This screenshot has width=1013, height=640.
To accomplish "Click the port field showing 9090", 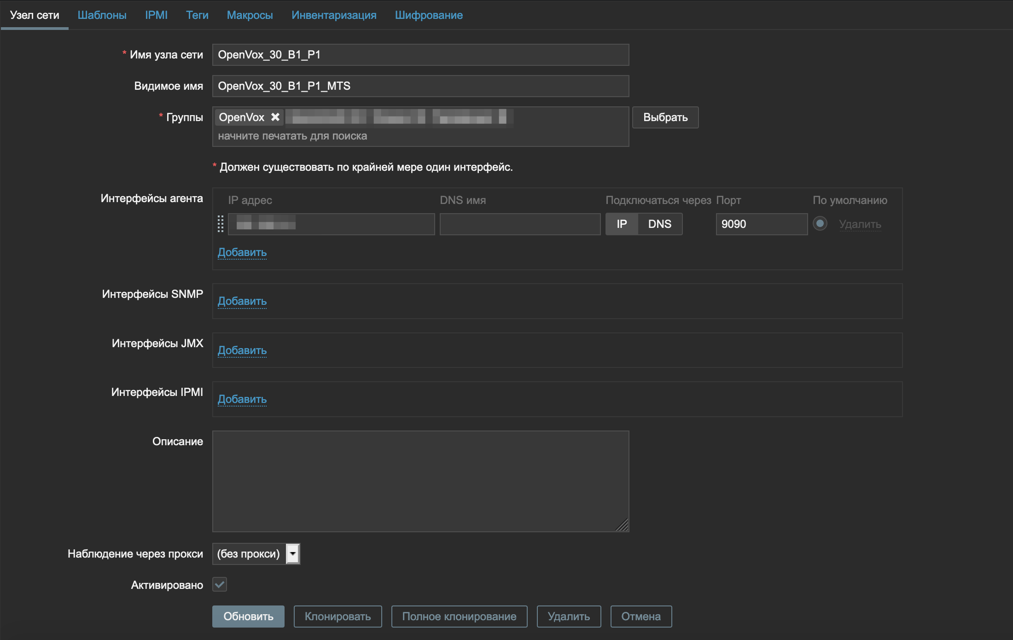I will point(762,224).
